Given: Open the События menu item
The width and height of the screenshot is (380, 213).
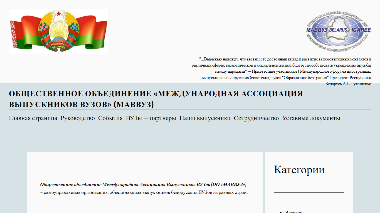Looking at the screenshot, I should [110, 118].
